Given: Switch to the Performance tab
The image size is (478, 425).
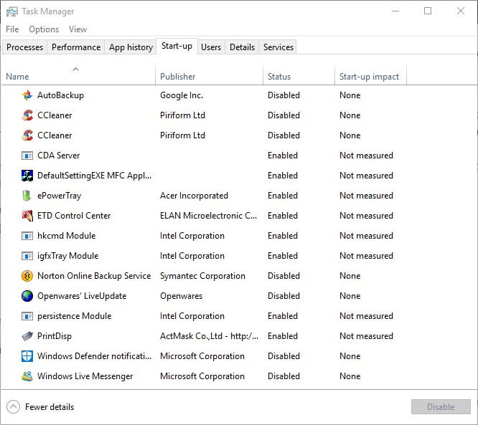Looking at the screenshot, I should point(76,47).
